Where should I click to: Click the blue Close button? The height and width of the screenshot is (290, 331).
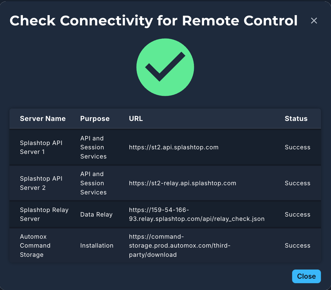pyautogui.click(x=306, y=276)
